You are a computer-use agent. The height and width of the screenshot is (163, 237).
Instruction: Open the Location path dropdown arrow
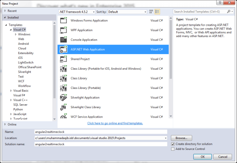tap(166, 138)
